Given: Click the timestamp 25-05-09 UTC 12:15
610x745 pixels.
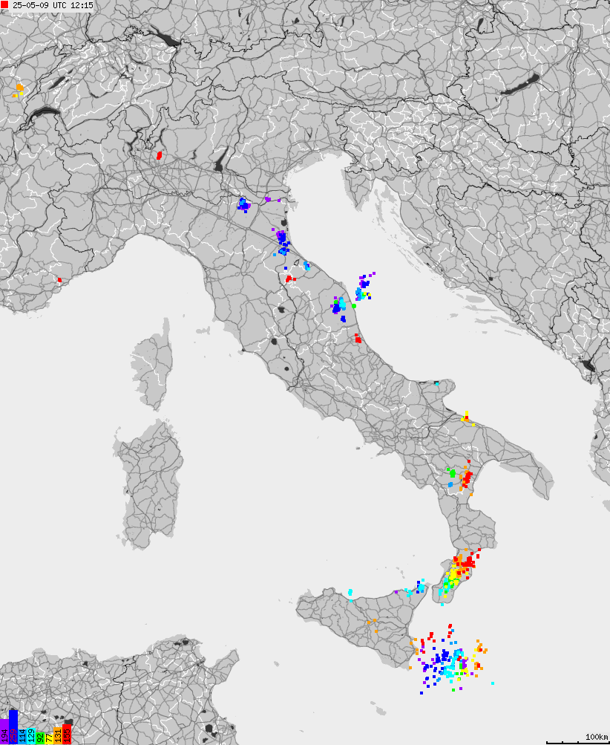Looking at the screenshot, I should 53,5.
